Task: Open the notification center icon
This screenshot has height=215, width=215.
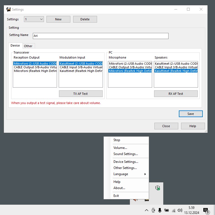Action: (206, 211)
